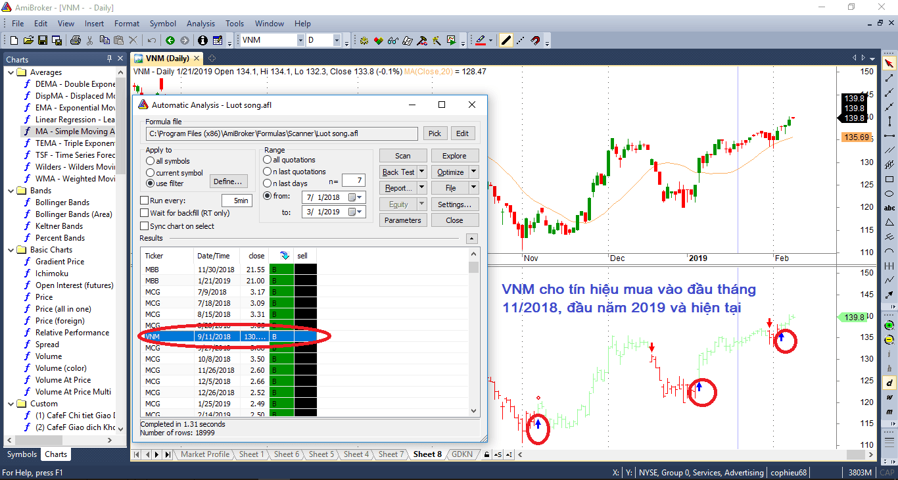898x480 pixels.
Task: Click the black Information icon
Action: [x=202, y=40]
